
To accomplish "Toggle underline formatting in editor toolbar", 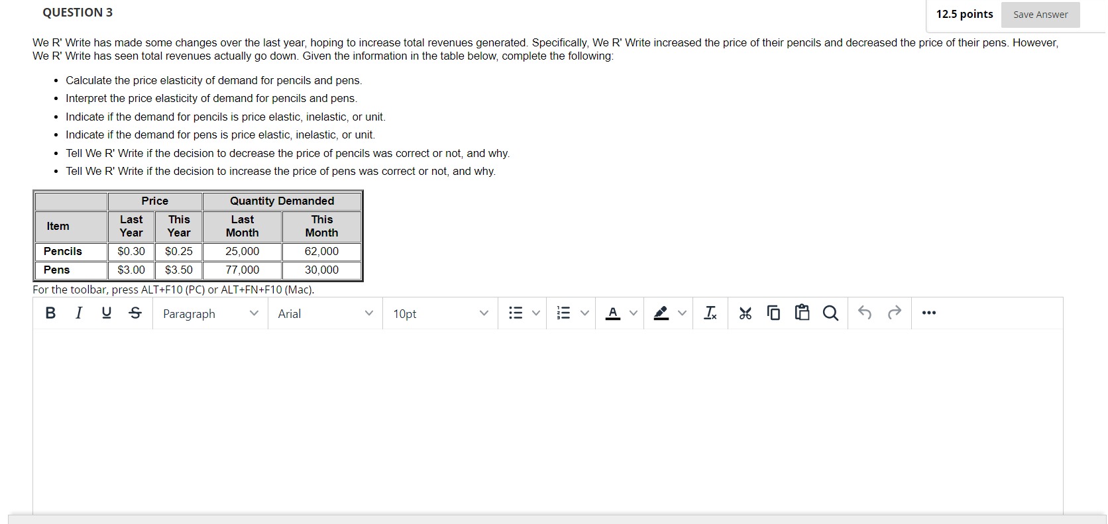I will tap(107, 313).
